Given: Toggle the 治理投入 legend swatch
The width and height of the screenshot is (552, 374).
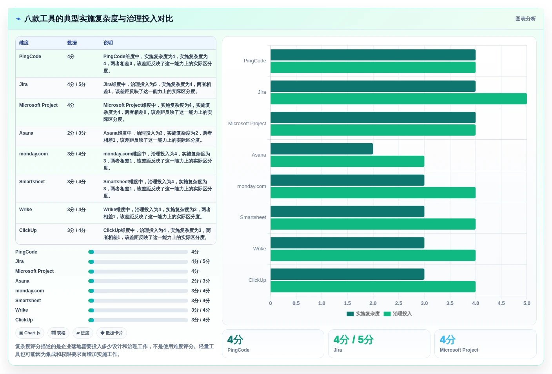Looking at the screenshot, I should click(387, 314).
